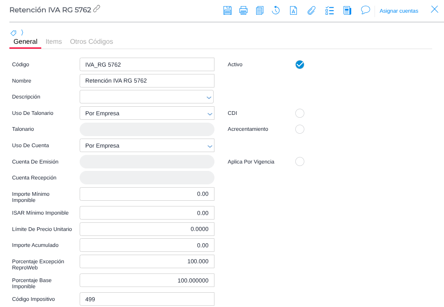
Task: Click the Código Impositivo input field
Action: 147,299
